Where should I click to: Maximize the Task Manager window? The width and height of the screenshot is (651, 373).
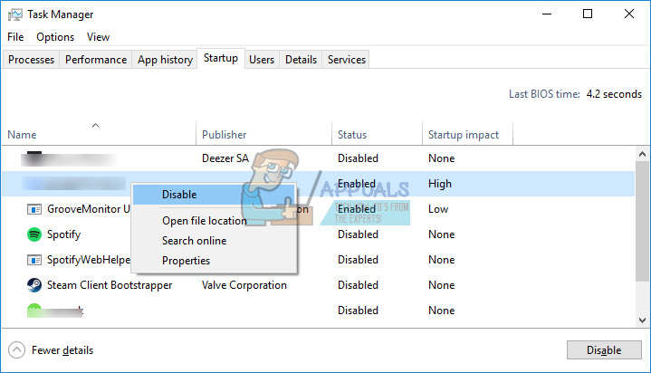click(588, 14)
